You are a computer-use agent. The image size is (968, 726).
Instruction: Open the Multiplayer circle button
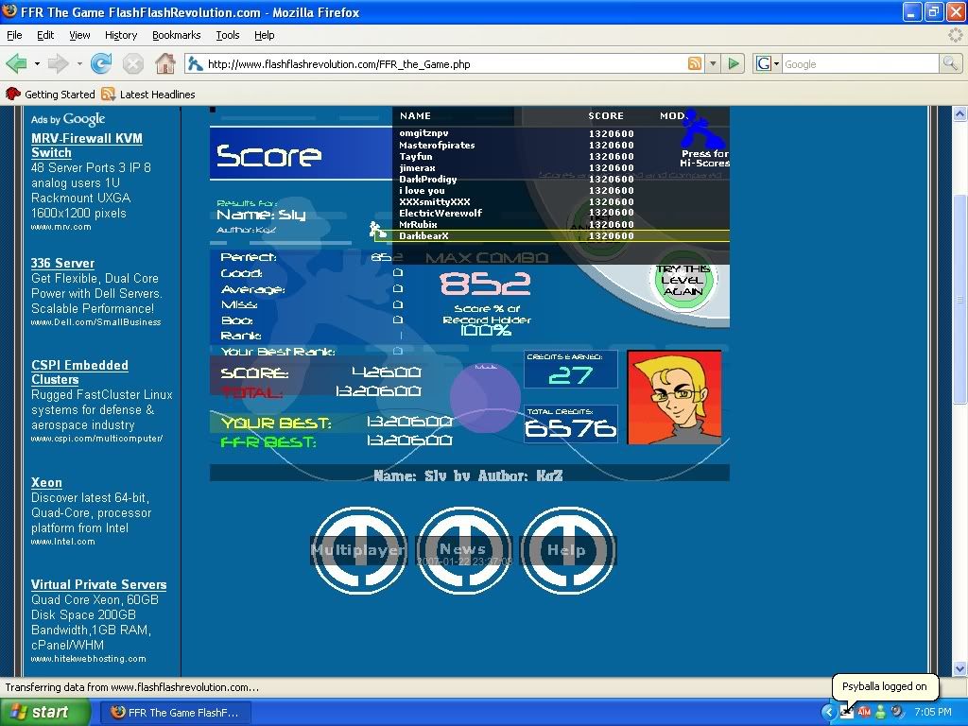[359, 550]
